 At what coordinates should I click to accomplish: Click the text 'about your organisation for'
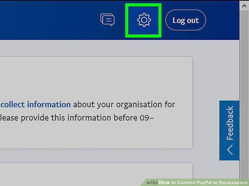pyautogui.click(x=124, y=105)
